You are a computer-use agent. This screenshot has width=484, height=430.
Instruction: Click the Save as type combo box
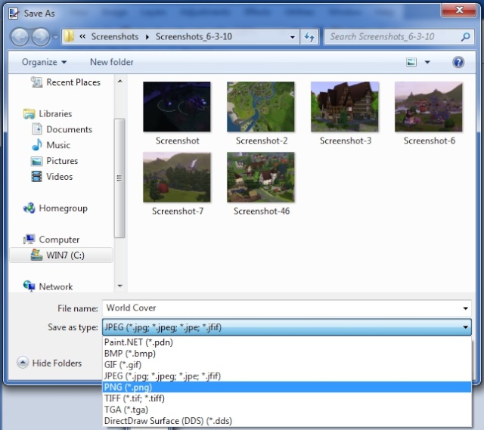point(287,327)
